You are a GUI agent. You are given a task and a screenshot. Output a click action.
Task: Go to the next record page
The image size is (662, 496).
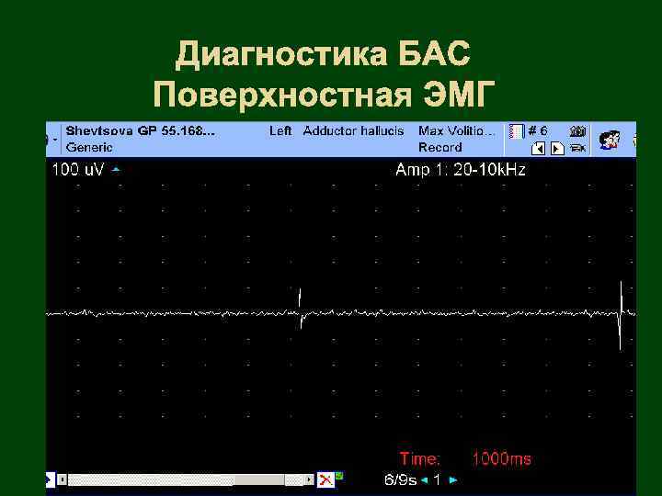click(x=557, y=149)
